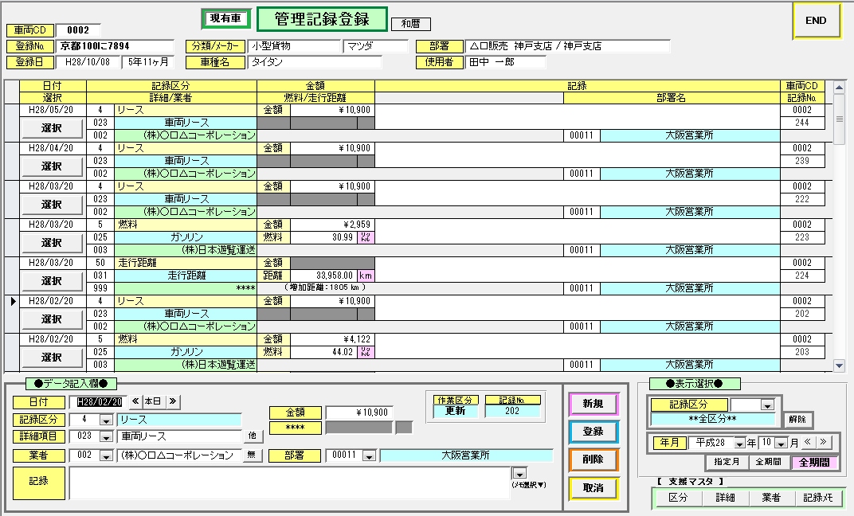Select the H28/02/20 燃料 record

point(52,357)
